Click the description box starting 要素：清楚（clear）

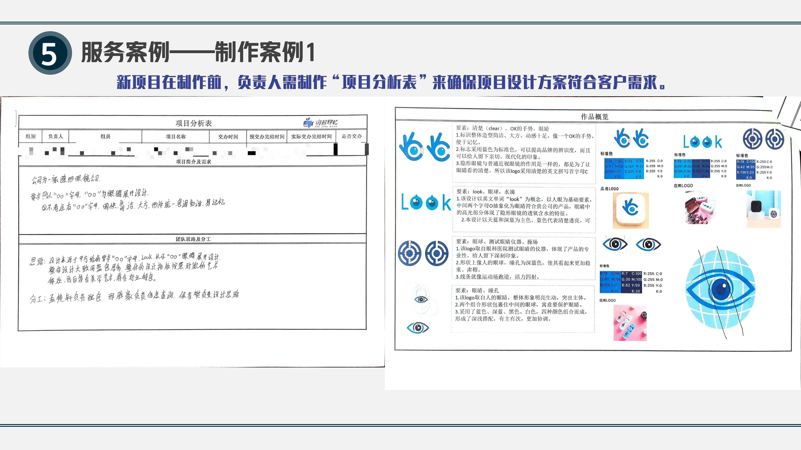(524, 153)
